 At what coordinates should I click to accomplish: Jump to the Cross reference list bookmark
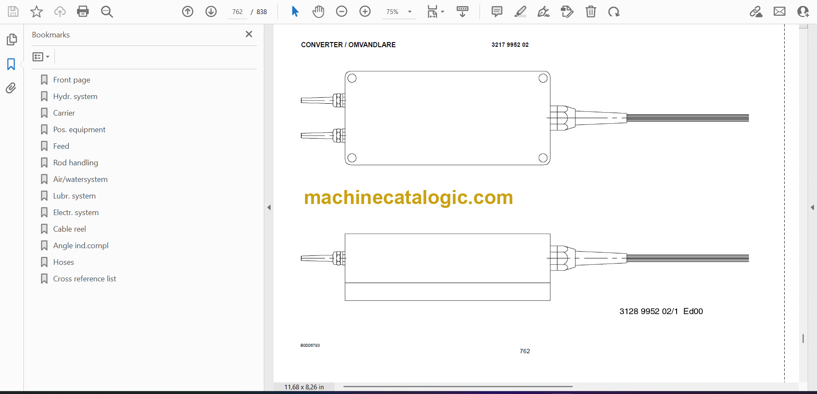(x=84, y=279)
